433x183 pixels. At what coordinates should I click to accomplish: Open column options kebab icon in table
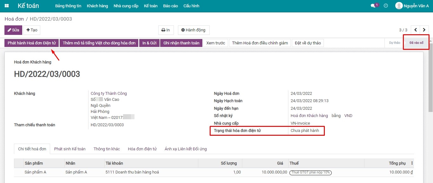pyautogui.click(x=412, y=163)
